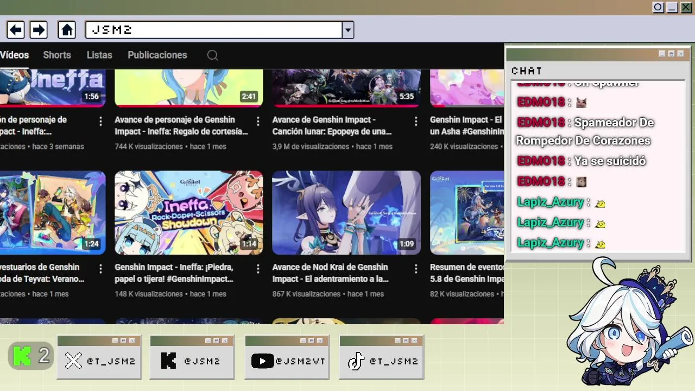This screenshot has height=391, width=695.
Task: Click chat message 'Spameador De Rompedor De Corazones'
Action: point(585,131)
